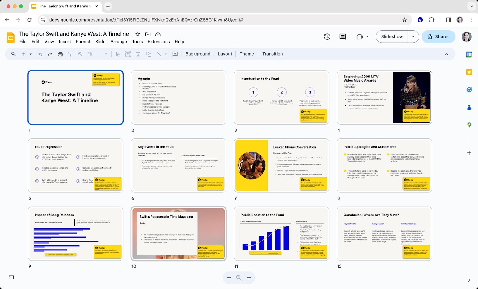The image size is (478, 289).
Task: Zoom out grid with minus button
Action: point(229,278)
